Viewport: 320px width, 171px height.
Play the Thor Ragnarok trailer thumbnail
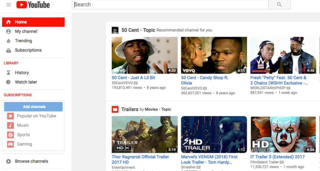[144, 134]
